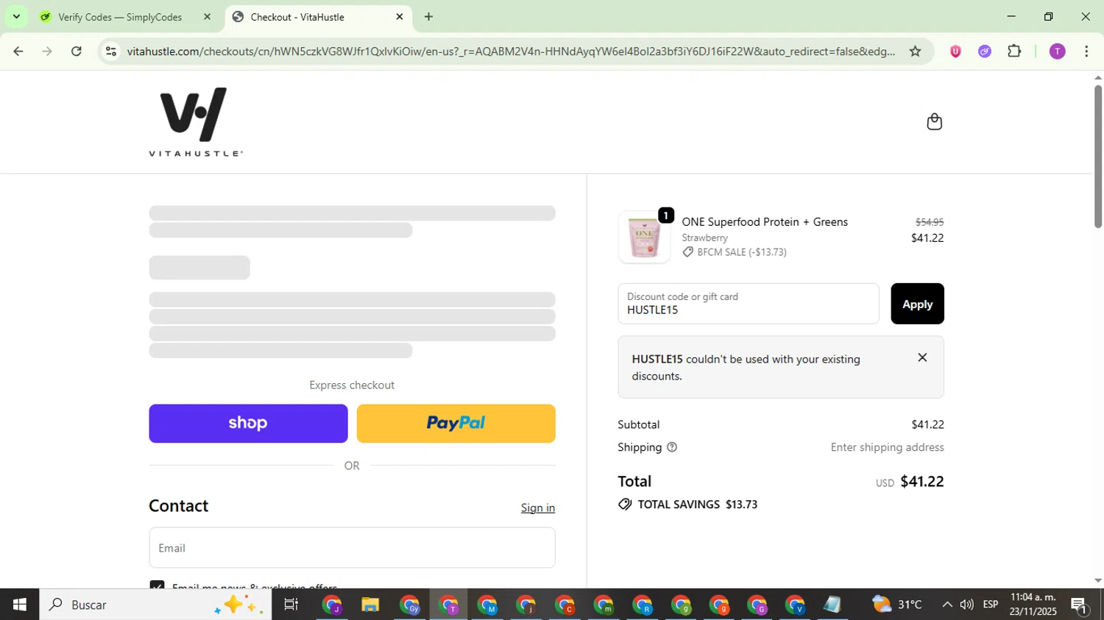Open the purple circular extension icon
Screen dimensions: 1104x620
click(x=985, y=51)
